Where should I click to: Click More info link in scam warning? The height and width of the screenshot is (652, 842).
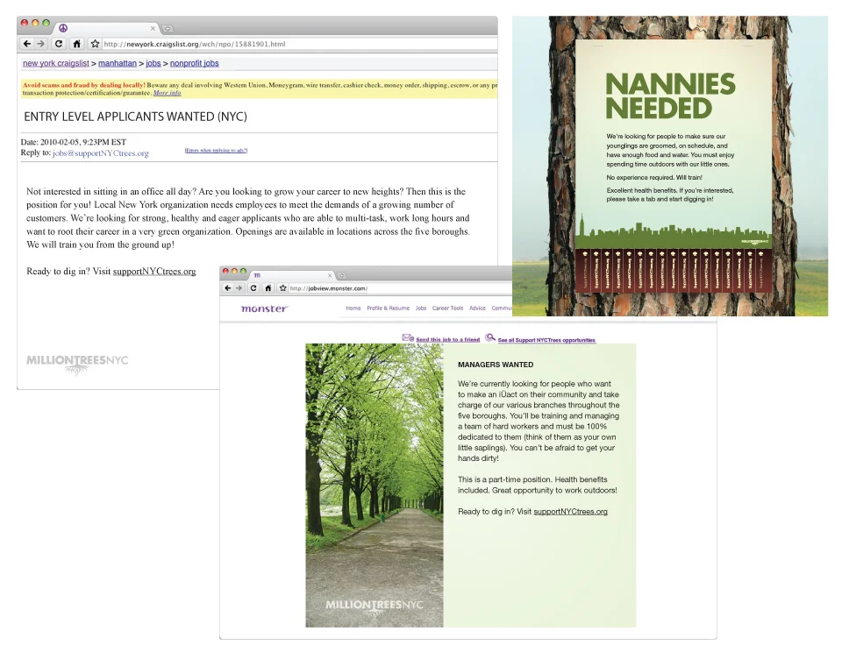(167, 93)
